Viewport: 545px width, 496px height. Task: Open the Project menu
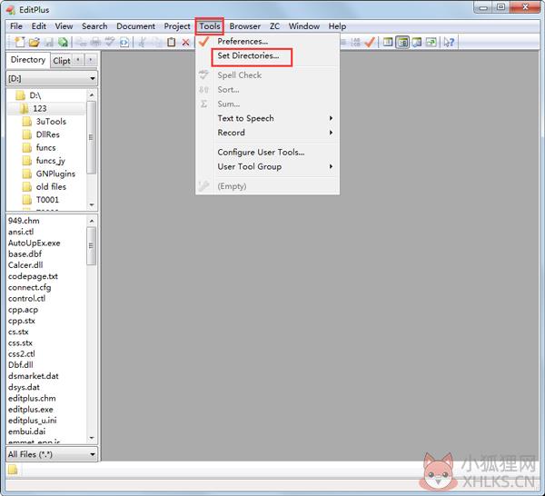(177, 26)
